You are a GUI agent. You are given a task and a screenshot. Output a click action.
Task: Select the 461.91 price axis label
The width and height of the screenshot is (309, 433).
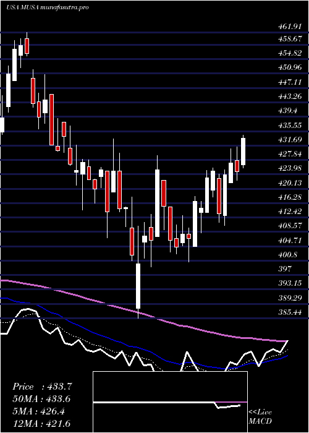[289, 27]
